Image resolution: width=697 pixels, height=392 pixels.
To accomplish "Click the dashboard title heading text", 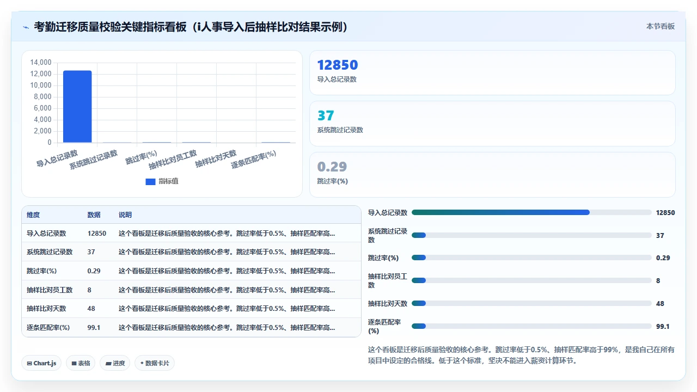I will [x=191, y=27].
